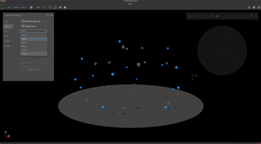Open the Output RME Digiface Dante dropdown
Viewport: 261px width, 144px height.
coord(34,26)
